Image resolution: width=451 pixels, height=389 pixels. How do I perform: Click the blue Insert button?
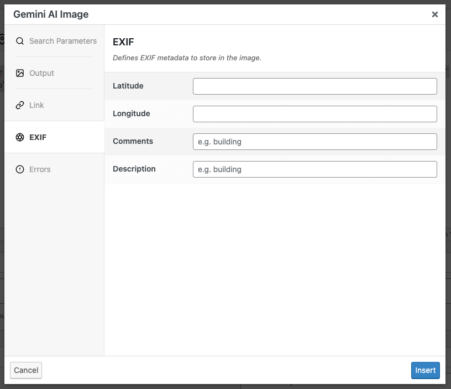pyautogui.click(x=425, y=370)
